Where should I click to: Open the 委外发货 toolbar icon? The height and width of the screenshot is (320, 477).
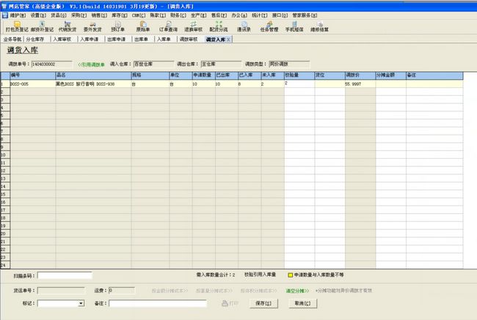92,26
